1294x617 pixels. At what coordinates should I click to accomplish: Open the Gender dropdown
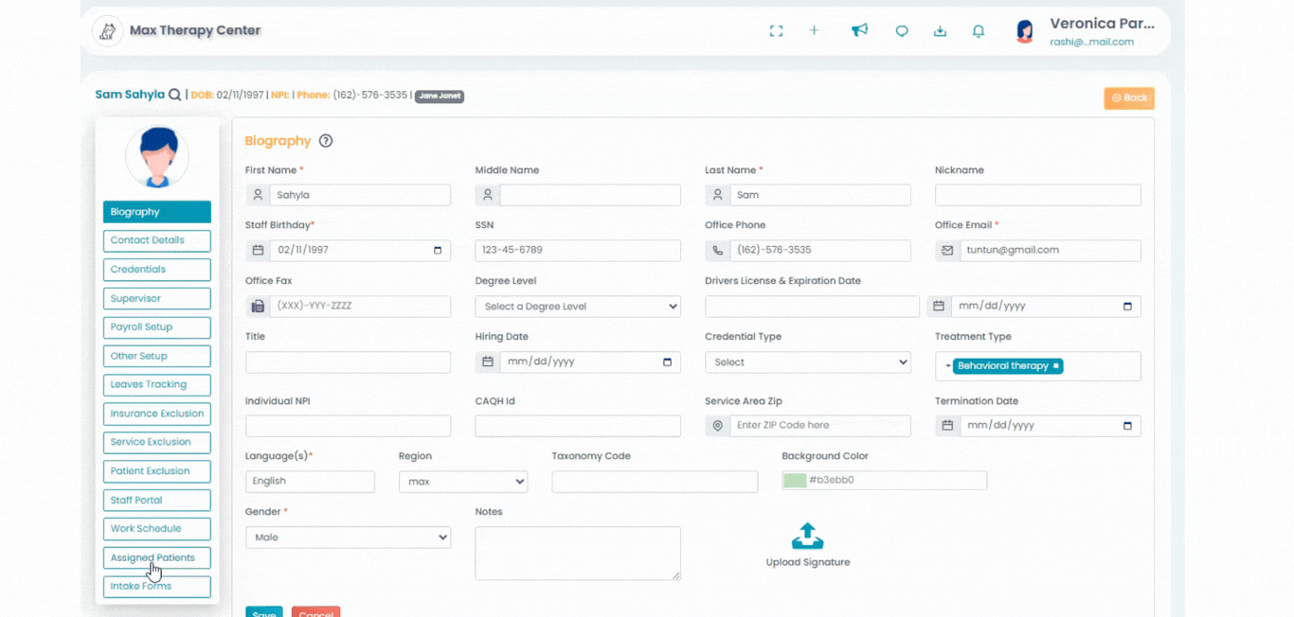pyautogui.click(x=348, y=538)
